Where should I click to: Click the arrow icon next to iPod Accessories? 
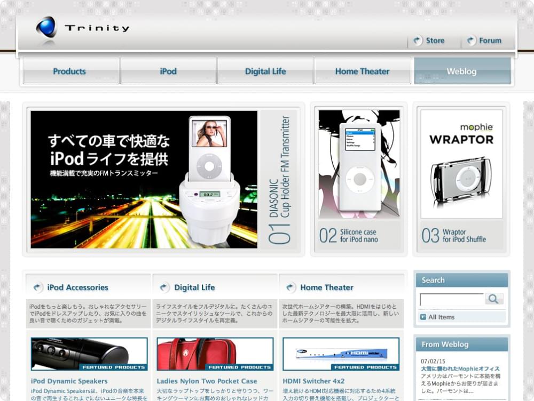coord(38,287)
